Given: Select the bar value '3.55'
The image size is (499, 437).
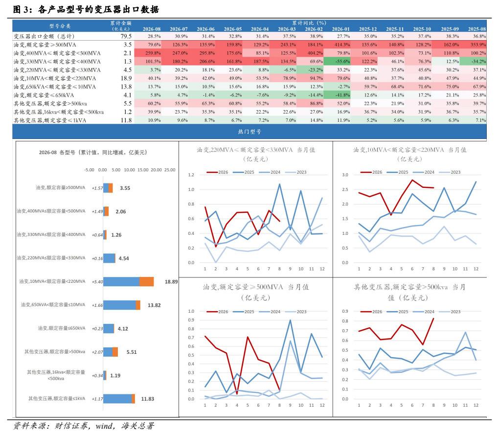Looking at the screenshot, I should 125,188.
